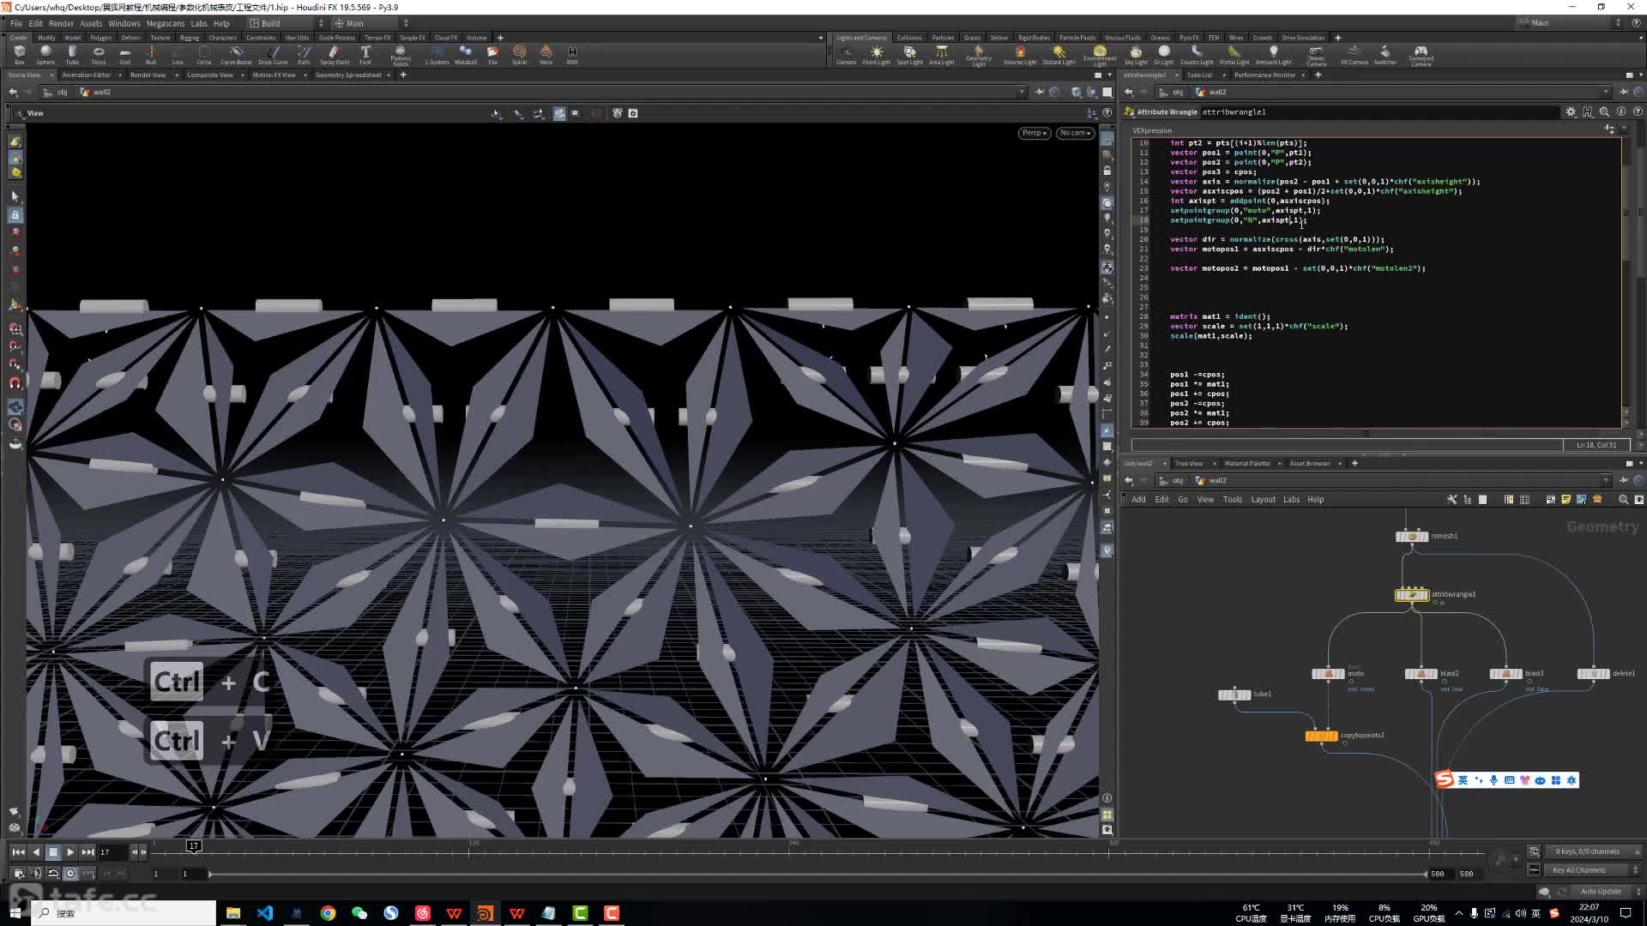This screenshot has height=926, width=1647.
Task: Open the Build desktop dropdown
Action: (x=287, y=23)
